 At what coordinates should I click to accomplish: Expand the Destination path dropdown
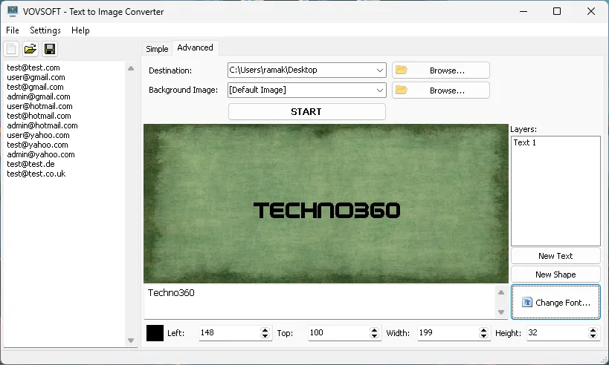point(380,70)
